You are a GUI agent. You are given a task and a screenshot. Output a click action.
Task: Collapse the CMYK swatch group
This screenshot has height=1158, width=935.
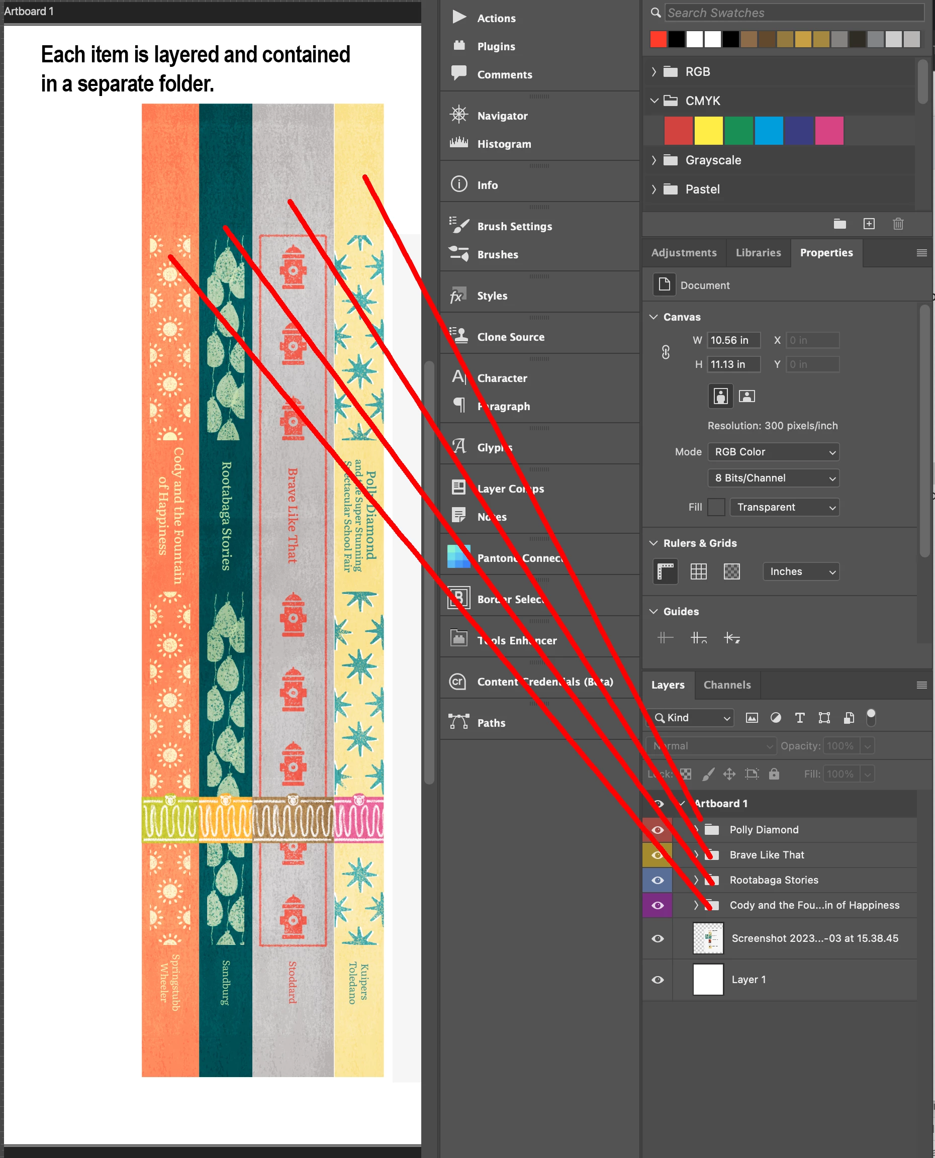654,101
